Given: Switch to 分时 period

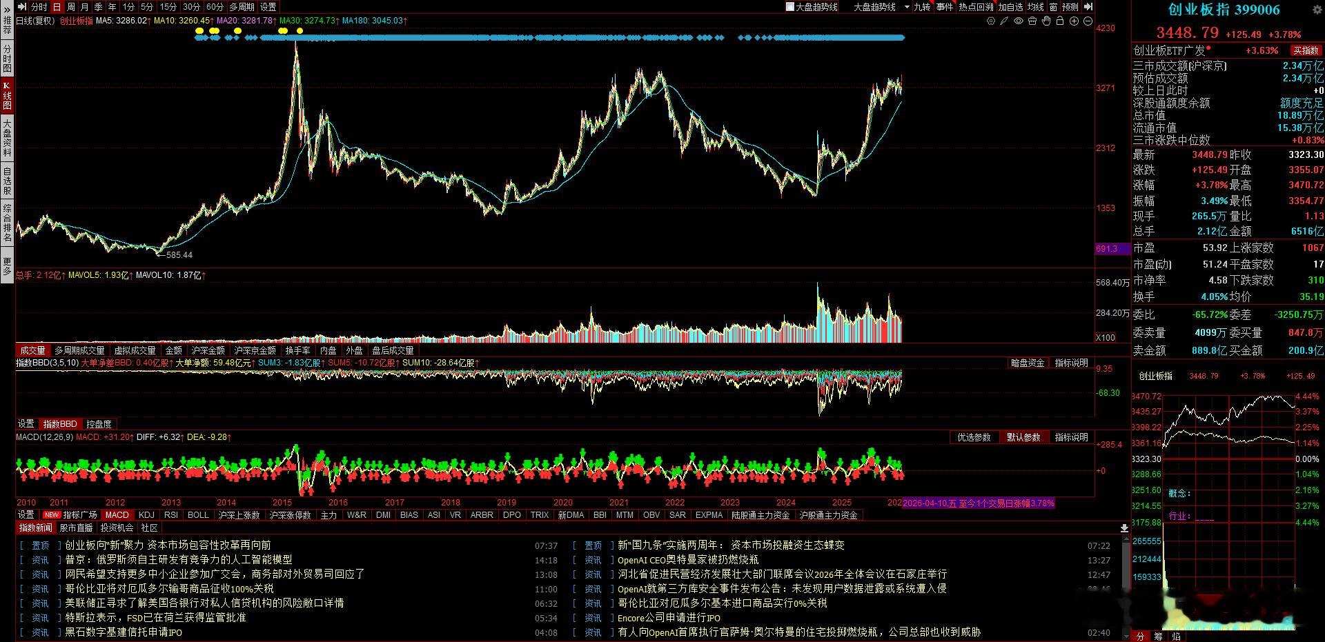Looking at the screenshot, I should pyautogui.click(x=39, y=7).
